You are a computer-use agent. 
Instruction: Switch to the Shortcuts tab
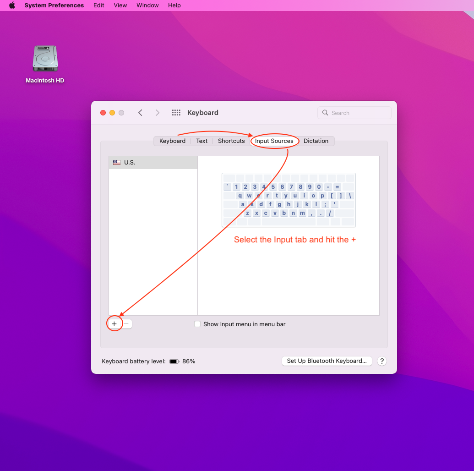click(x=231, y=141)
